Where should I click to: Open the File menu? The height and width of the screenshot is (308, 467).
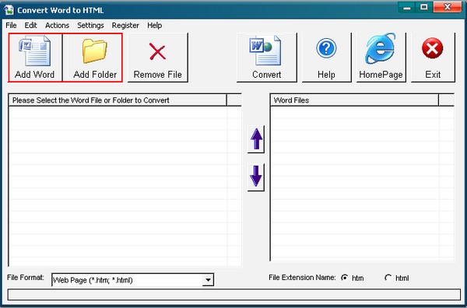click(11, 26)
